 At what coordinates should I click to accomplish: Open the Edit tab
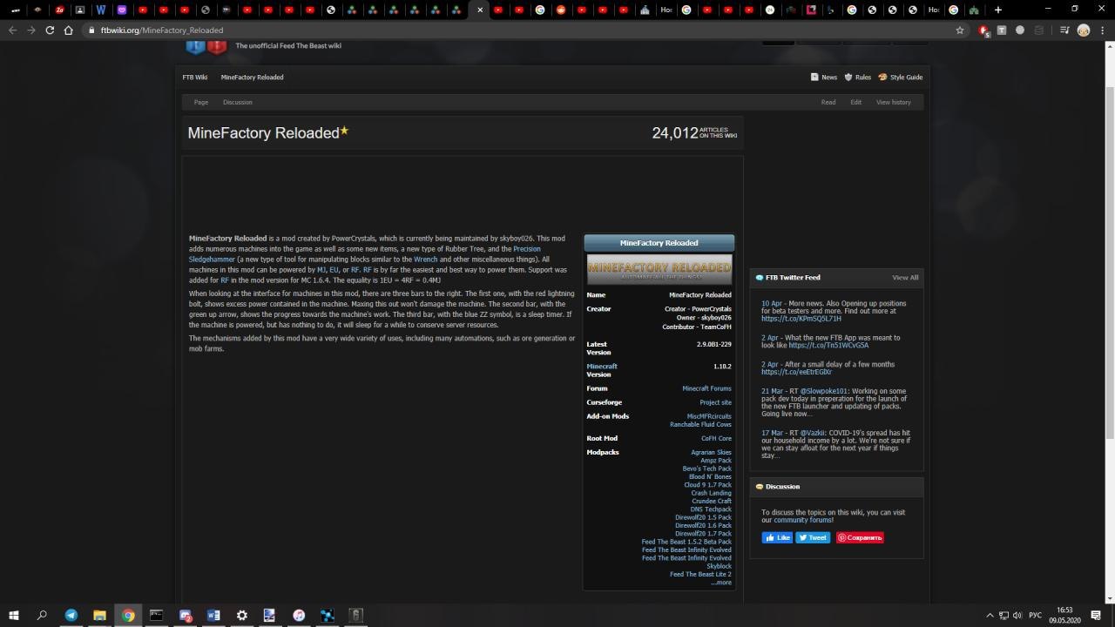tap(856, 102)
